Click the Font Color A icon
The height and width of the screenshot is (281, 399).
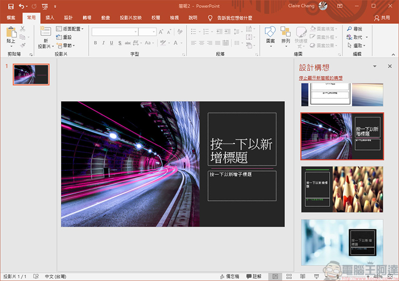coord(176,43)
